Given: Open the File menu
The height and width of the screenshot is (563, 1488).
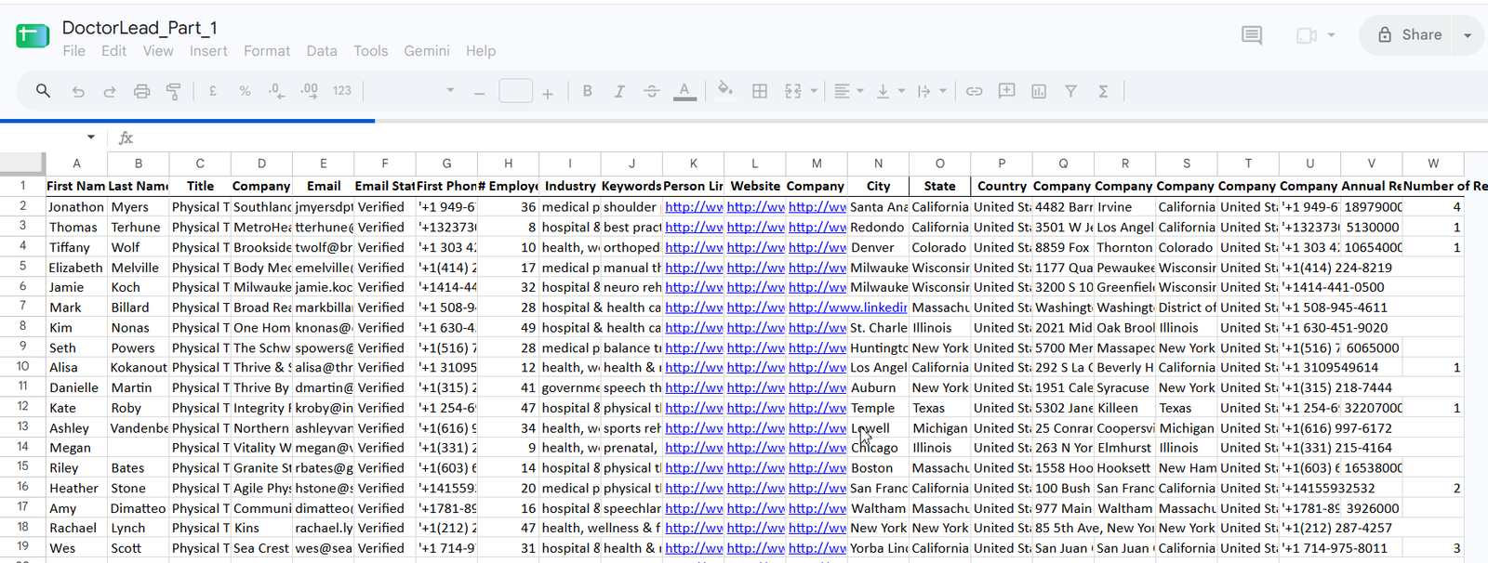Looking at the screenshot, I should pyautogui.click(x=74, y=51).
